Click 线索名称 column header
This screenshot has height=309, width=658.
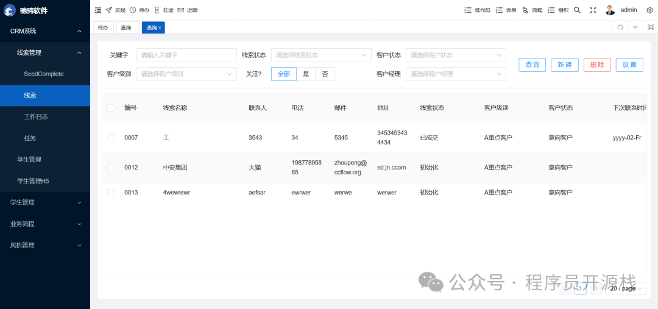[175, 108]
